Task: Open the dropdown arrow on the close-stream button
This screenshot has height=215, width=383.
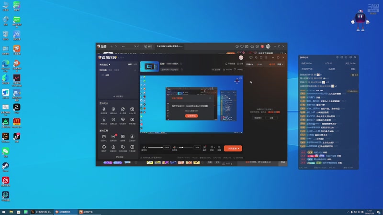Action: [238, 149]
